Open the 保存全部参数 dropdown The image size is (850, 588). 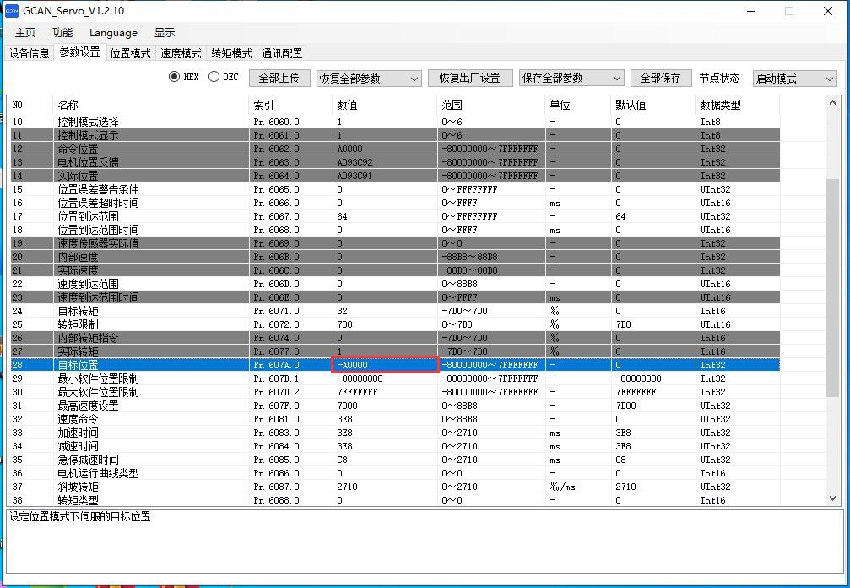pos(571,79)
